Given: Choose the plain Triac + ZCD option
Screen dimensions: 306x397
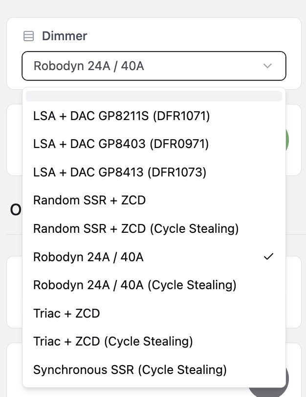Looking at the screenshot, I should click(66, 313).
